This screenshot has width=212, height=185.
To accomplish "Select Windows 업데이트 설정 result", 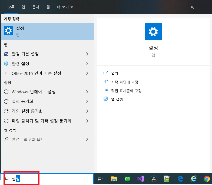I will [x=47, y=92].
